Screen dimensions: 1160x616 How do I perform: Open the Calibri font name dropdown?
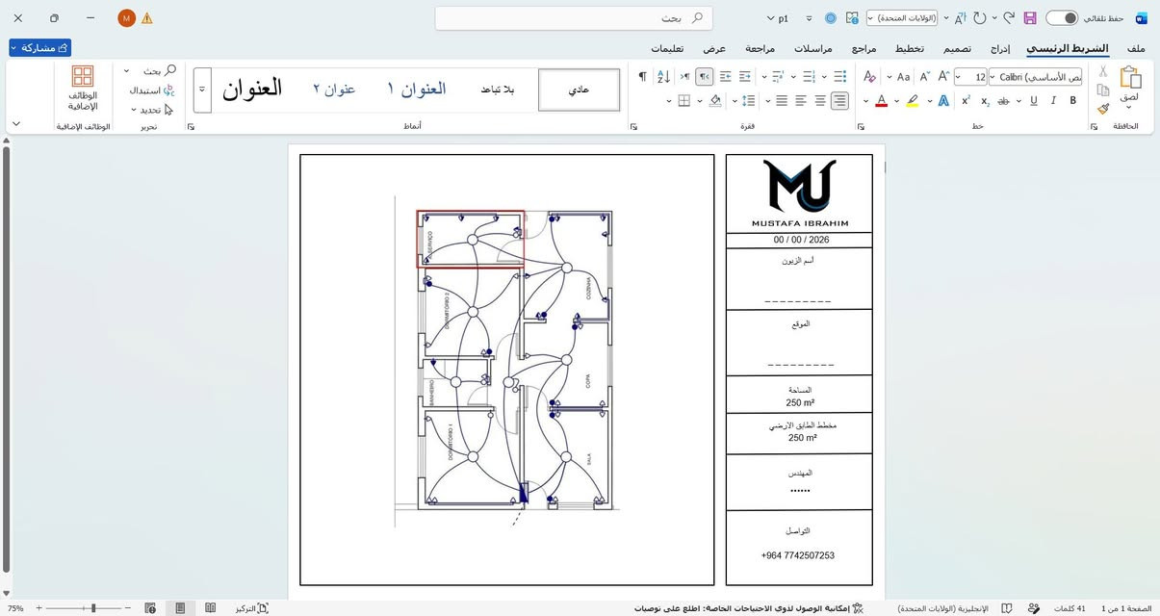pos(992,77)
